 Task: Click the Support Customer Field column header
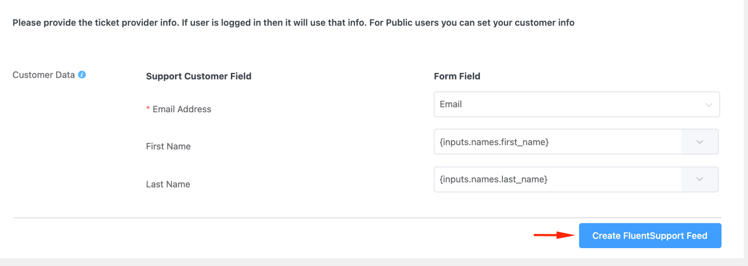click(x=199, y=76)
